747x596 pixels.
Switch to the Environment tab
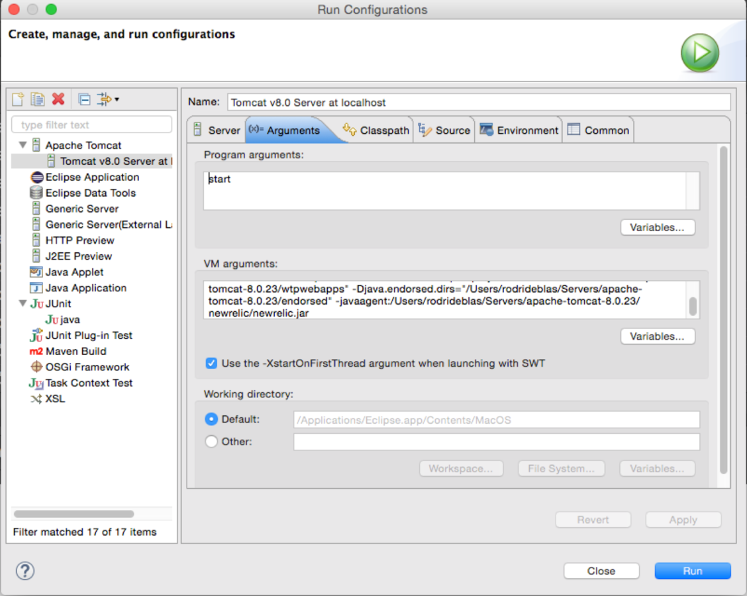[519, 130]
